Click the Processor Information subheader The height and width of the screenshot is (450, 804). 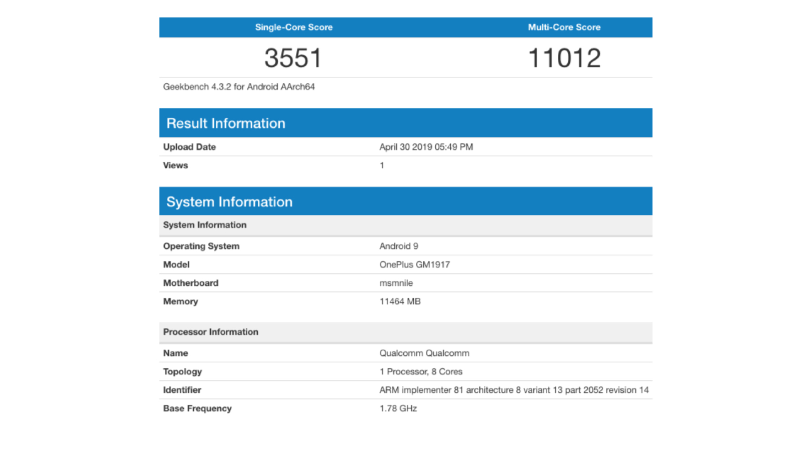point(211,332)
